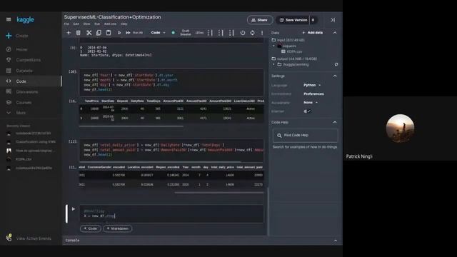Open Environment Preferences link
Viewport: 457px width, 257px height.
(x=313, y=94)
